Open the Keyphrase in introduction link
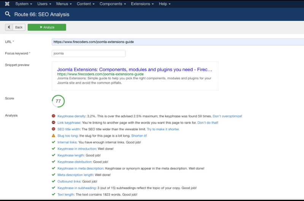 [x=77, y=149]
